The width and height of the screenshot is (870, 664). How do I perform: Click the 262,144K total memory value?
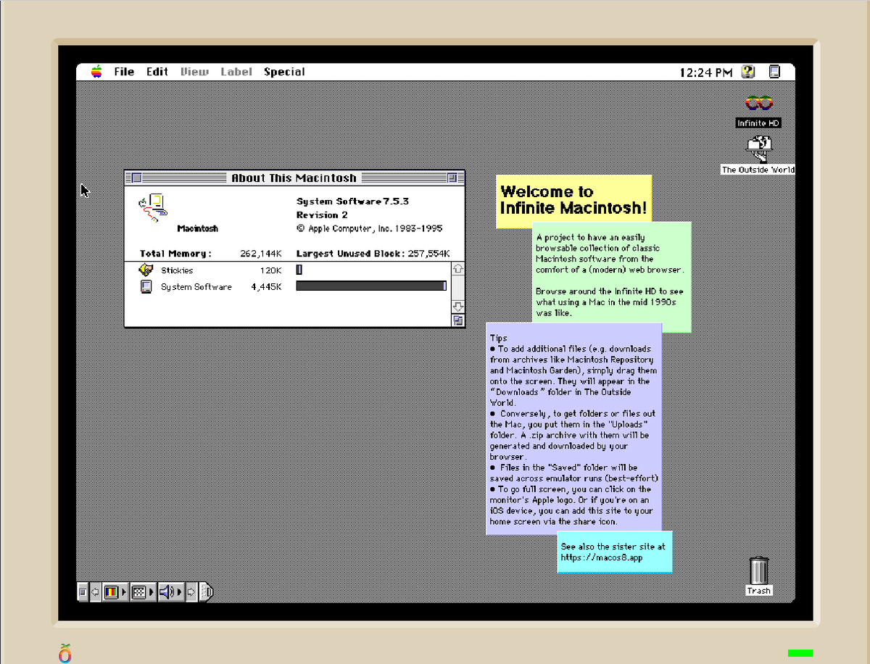(260, 254)
